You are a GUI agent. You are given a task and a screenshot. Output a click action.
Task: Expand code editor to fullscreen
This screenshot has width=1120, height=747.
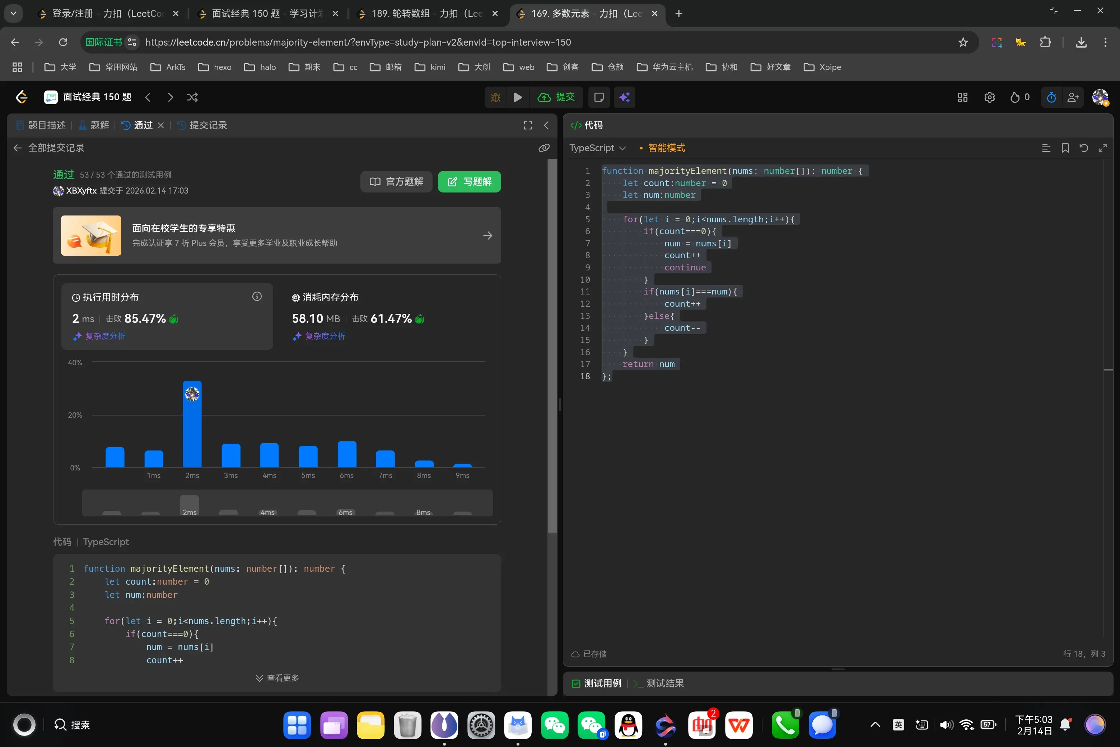1102,148
